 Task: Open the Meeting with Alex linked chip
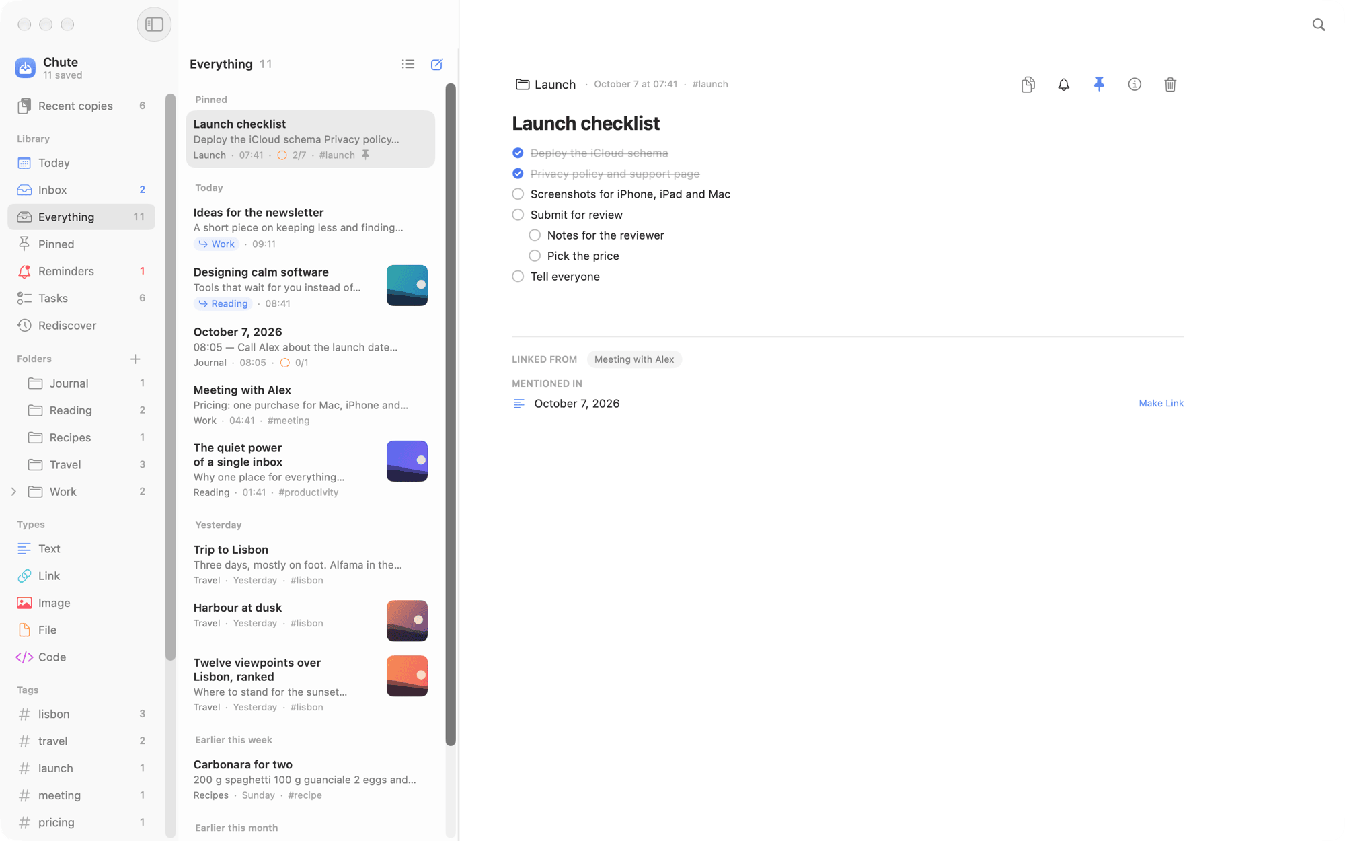click(x=633, y=359)
